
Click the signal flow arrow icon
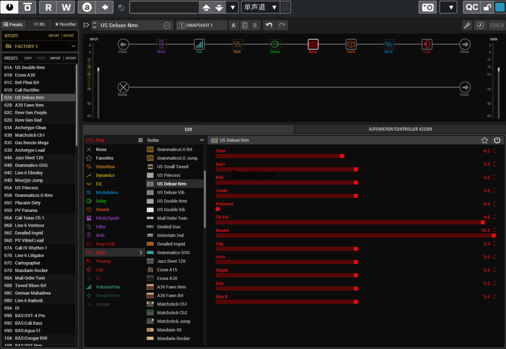(x=86, y=25)
